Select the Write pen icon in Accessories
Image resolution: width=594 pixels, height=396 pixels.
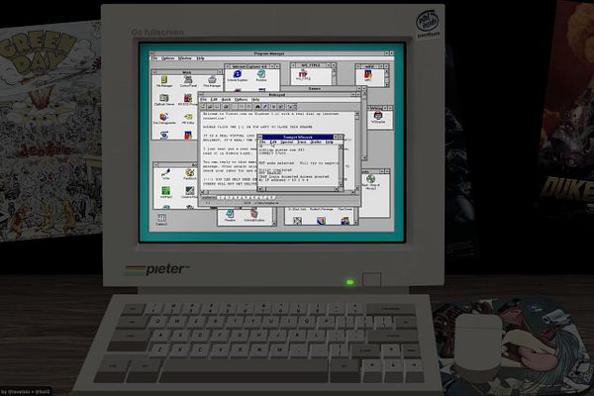[165, 174]
